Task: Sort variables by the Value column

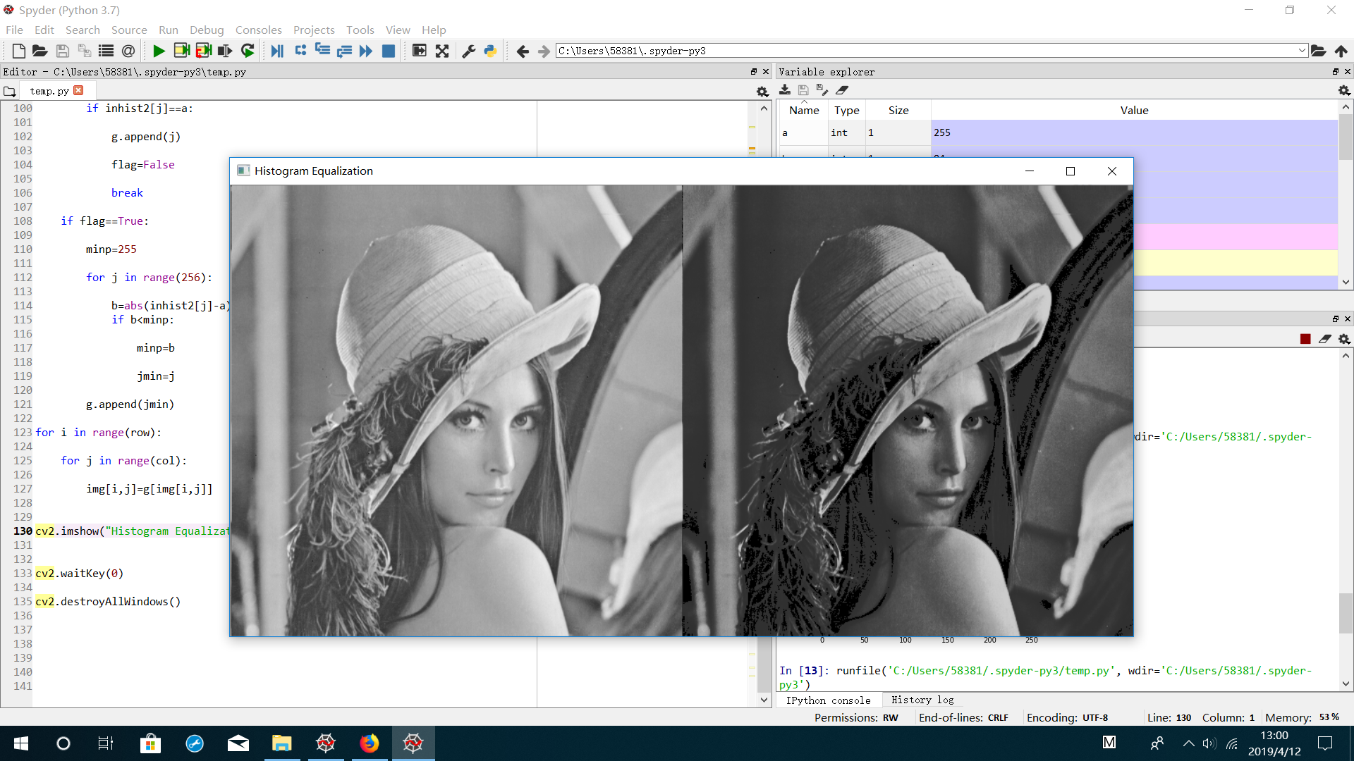Action: [1134, 110]
